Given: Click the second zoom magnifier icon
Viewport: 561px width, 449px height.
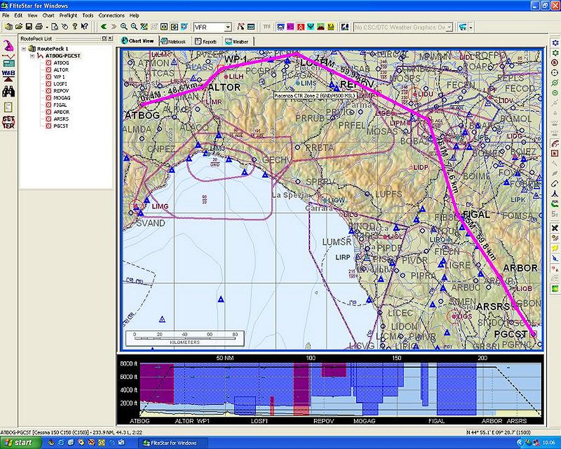Looking at the screenshot, I should pyautogui.click(x=134, y=27).
